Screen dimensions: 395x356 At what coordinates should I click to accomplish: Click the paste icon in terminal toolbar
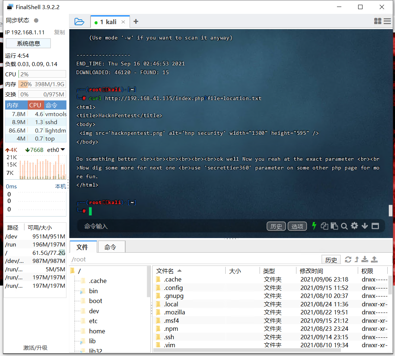pos(334,226)
